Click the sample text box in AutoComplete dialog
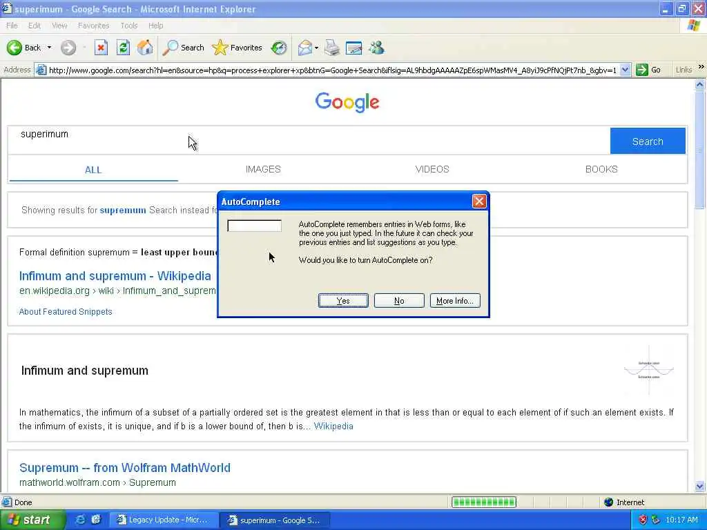This screenshot has height=530, width=707. tap(254, 226)
